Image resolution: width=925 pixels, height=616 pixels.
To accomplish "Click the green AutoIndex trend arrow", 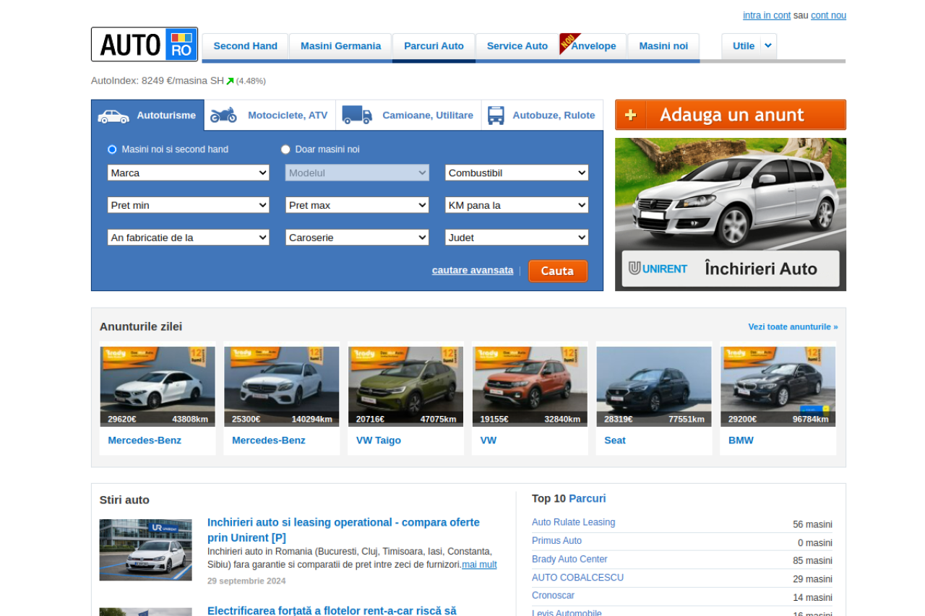I will (x=230, y=81).
